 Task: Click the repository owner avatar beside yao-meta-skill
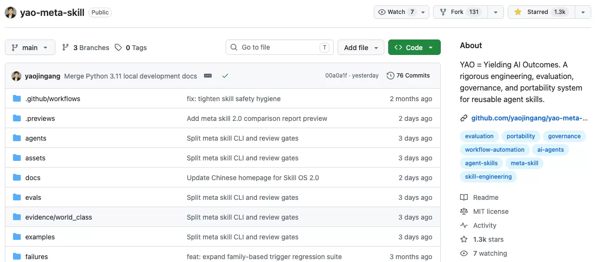pyautogui.click(x=11, y=12)
